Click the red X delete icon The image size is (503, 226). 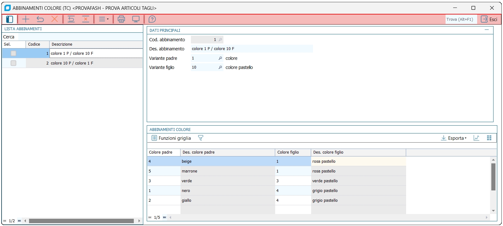tap(55, 19)
